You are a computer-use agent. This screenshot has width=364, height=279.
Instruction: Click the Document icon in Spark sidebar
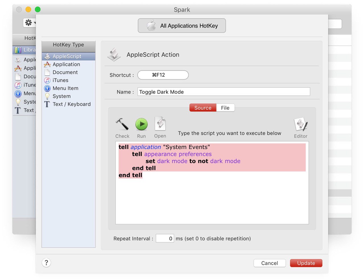18,77
